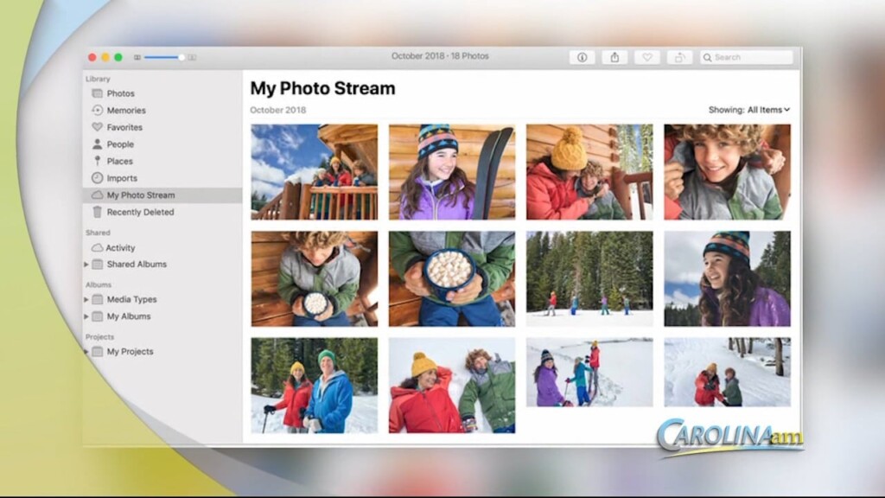Image resolution: width=885 pixels, height=498 pixels.
Task: Open the Imports label in sidebar
Action: pyautogui.click(x=122, y=178)
